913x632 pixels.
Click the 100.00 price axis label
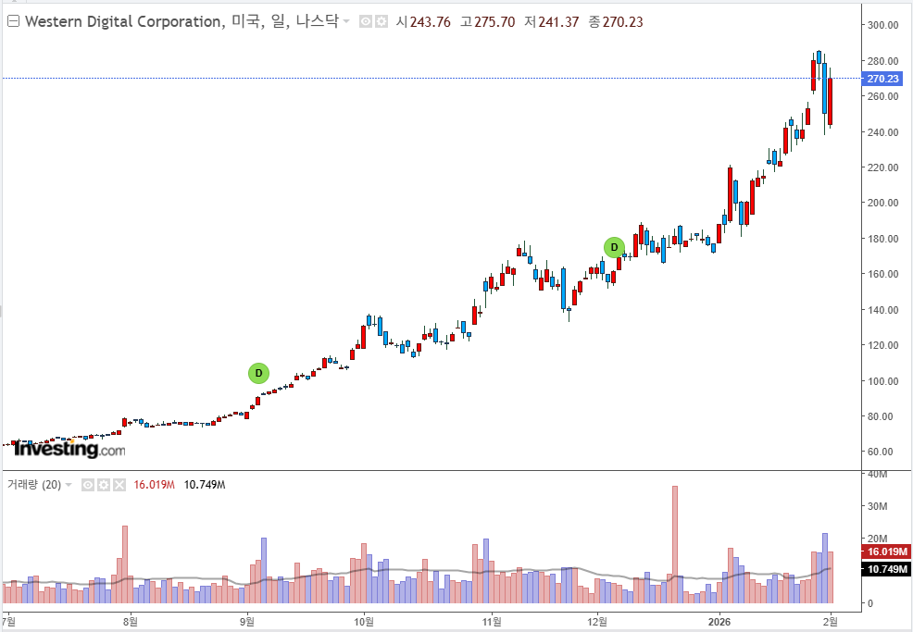pyautogui.click(x=882, y=381)
